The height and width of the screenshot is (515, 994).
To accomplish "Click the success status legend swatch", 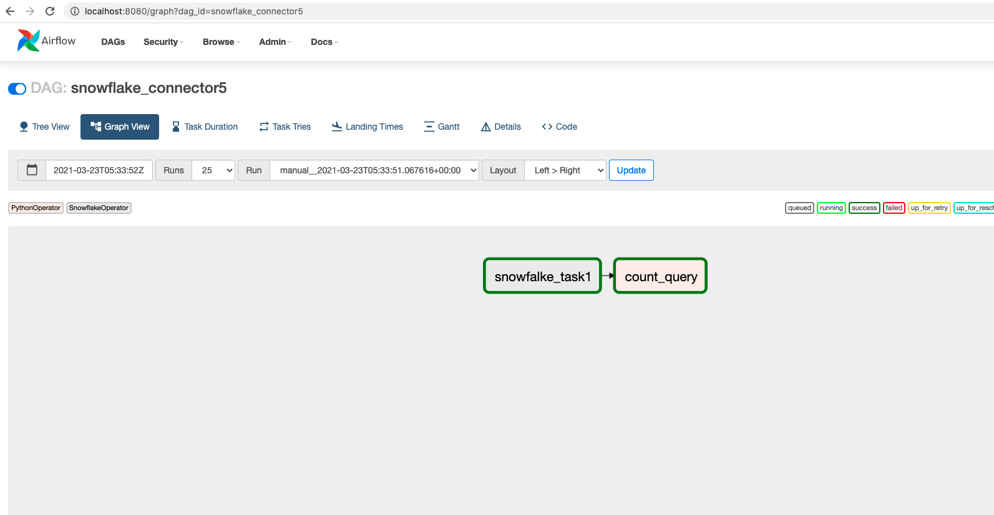I will [x=864, y=208].
